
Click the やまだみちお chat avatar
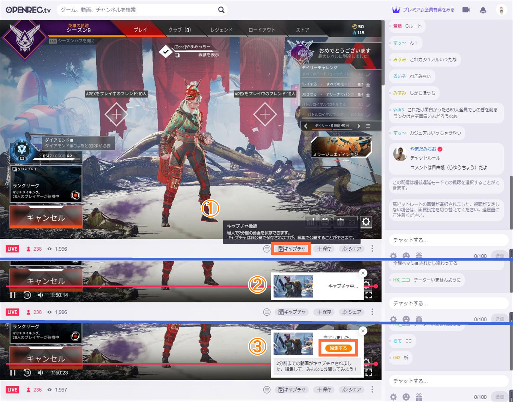(x=400, y=154)
